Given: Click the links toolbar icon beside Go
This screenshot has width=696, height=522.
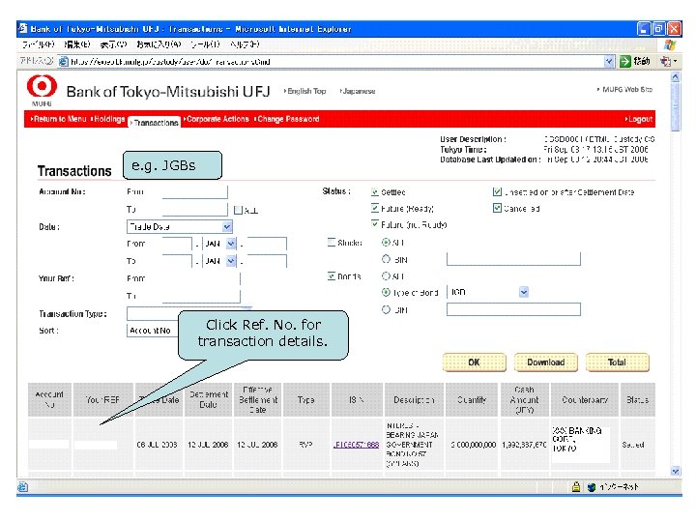Looking at the screenshot, I should pos(665,62).
